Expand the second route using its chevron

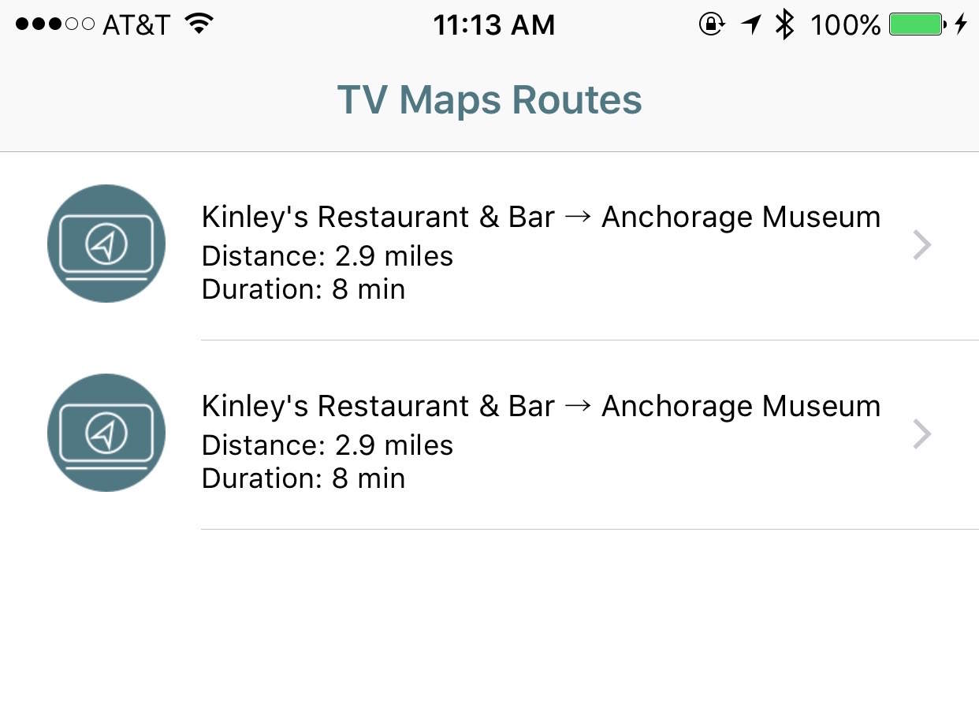921,434
